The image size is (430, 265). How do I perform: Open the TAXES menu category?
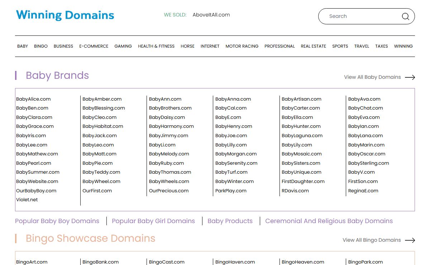382,46
